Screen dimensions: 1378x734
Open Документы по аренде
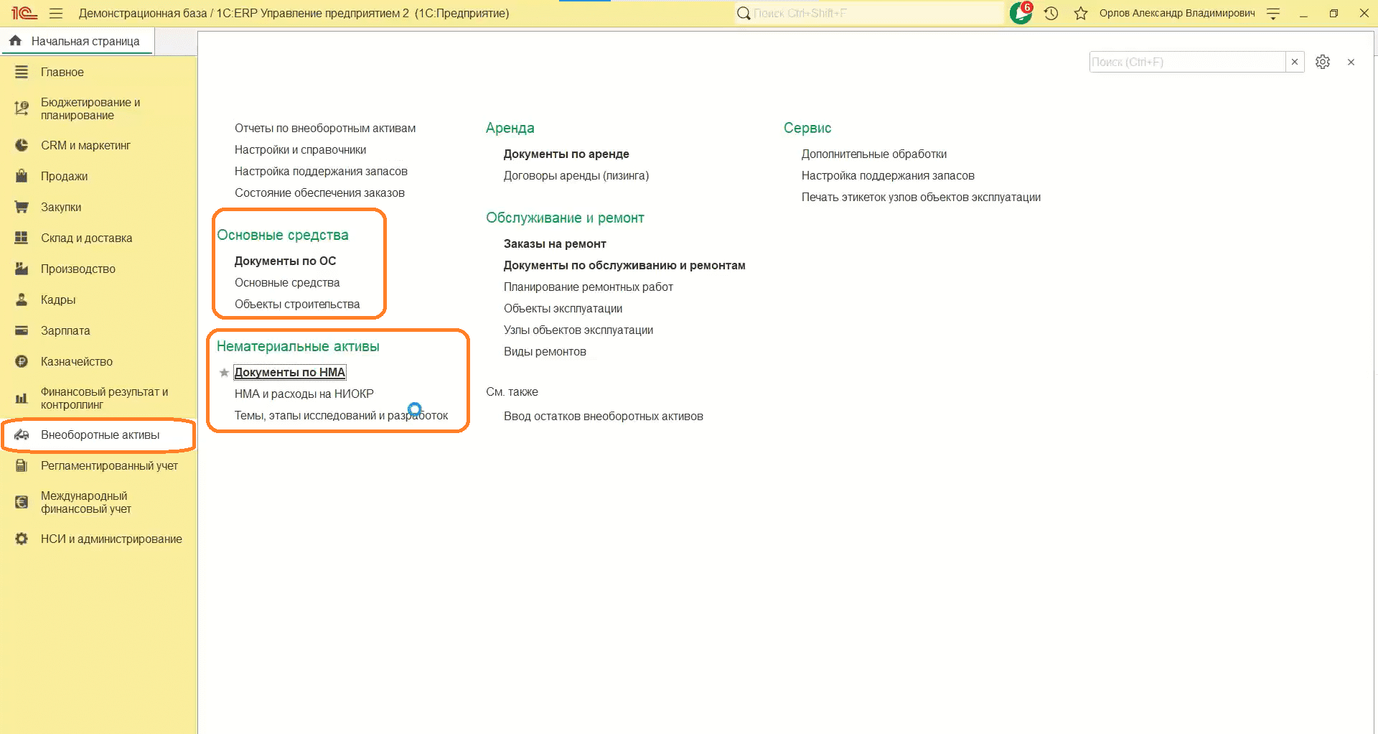click(566, 154)
